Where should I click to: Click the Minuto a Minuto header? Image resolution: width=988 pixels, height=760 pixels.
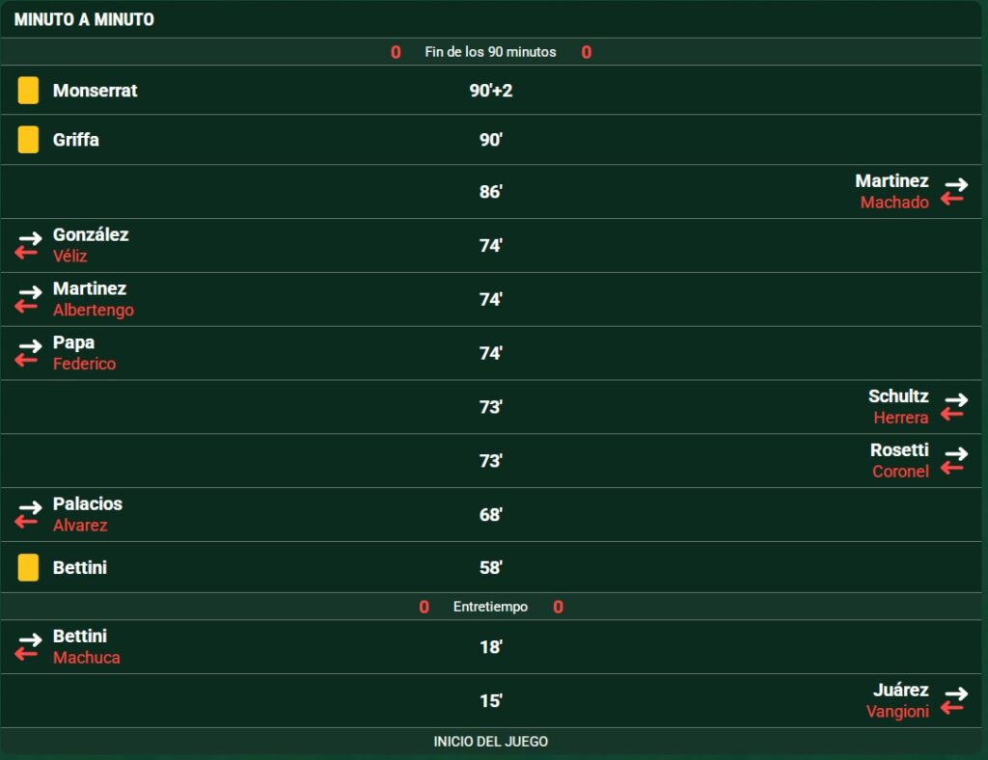84,19
